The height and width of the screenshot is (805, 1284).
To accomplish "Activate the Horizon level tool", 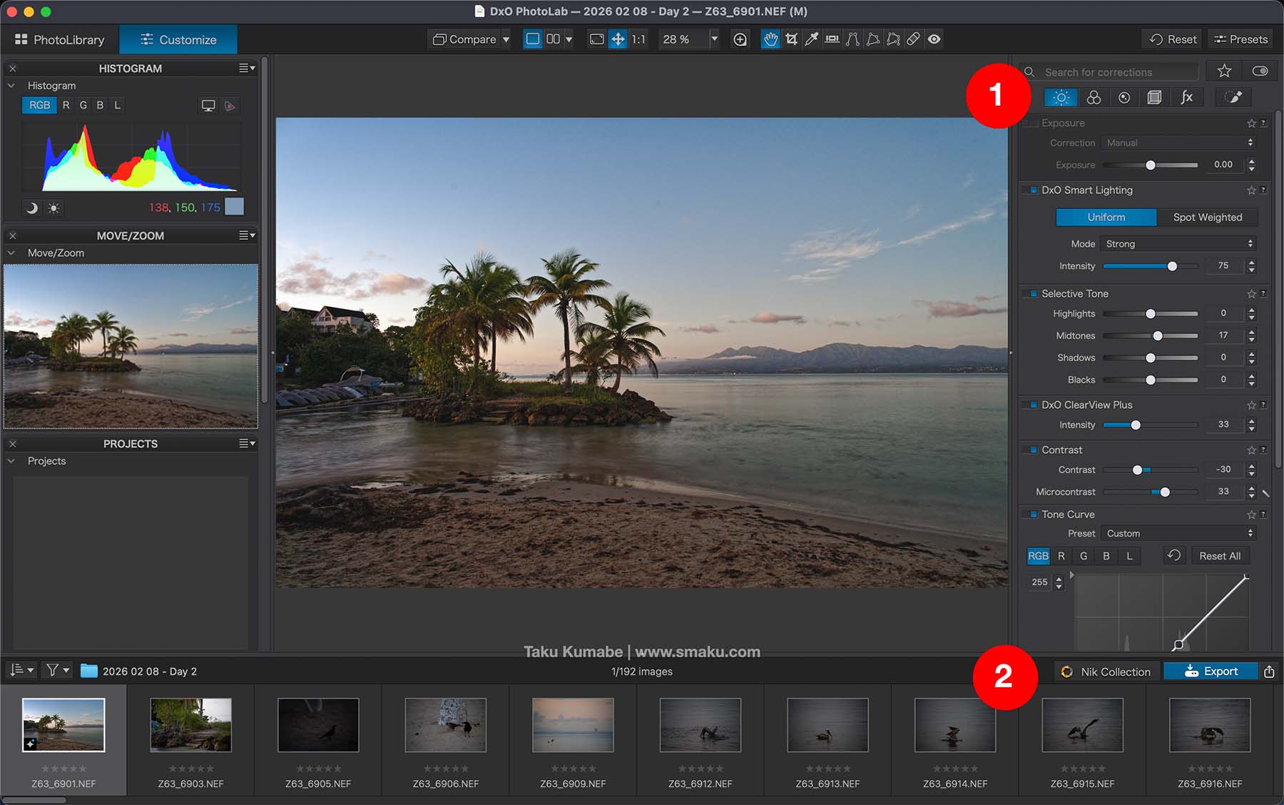I will [x=832, y=39].
